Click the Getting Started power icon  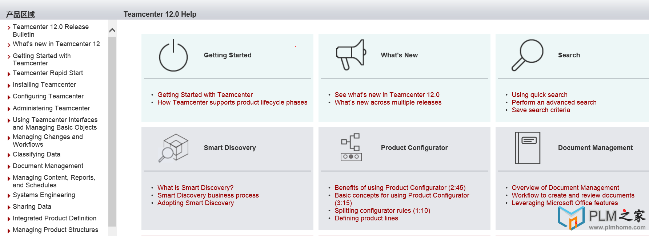[x=173, y=55]
